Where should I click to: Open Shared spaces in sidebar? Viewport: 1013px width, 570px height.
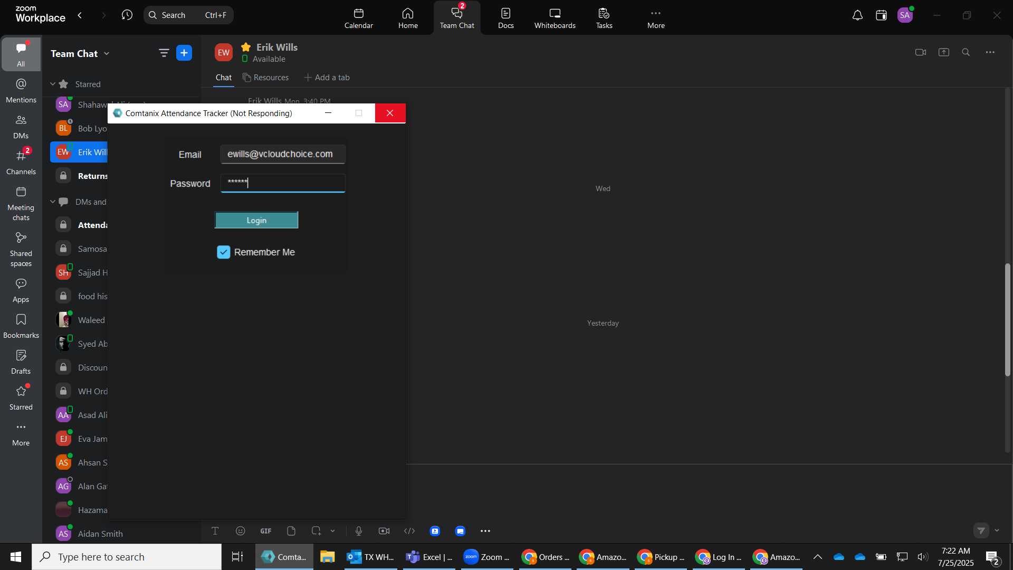(x=21, y=250)
